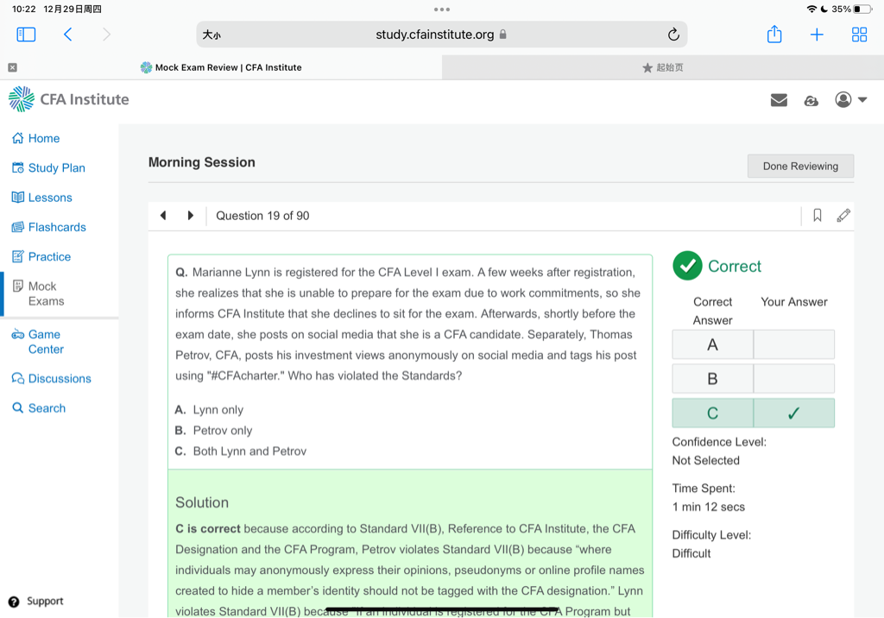
Task: Switch to the 起始页 tab
Action: pyautogui.click(x=662, y=67)
